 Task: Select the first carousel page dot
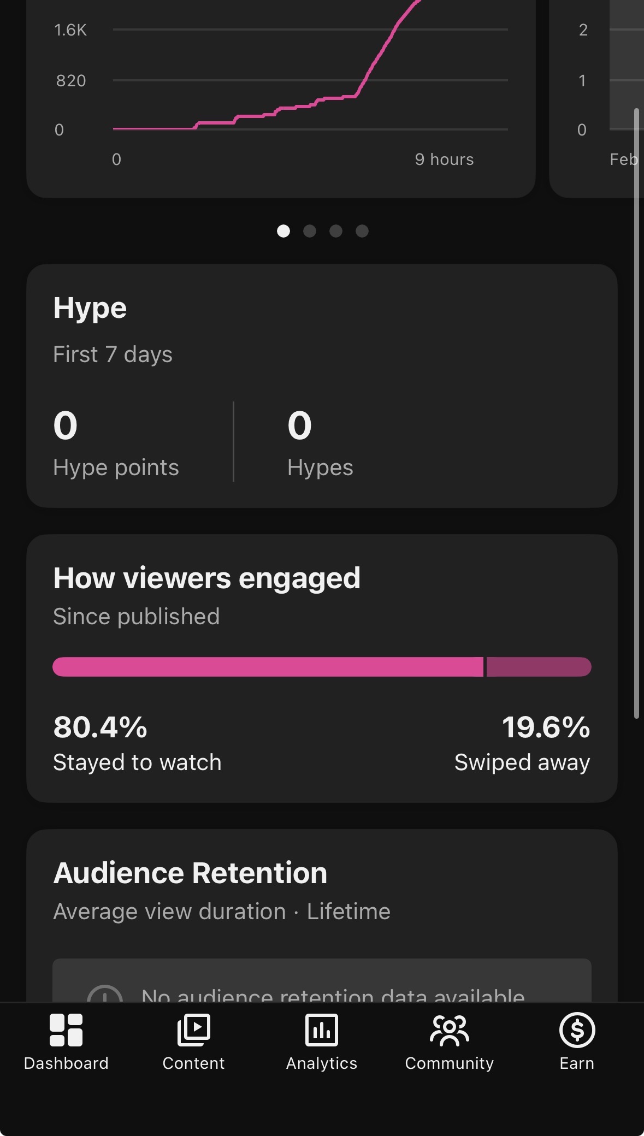(283, 231)
